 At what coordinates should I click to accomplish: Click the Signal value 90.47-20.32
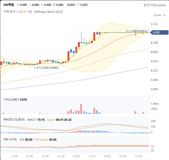pos(64,120)
